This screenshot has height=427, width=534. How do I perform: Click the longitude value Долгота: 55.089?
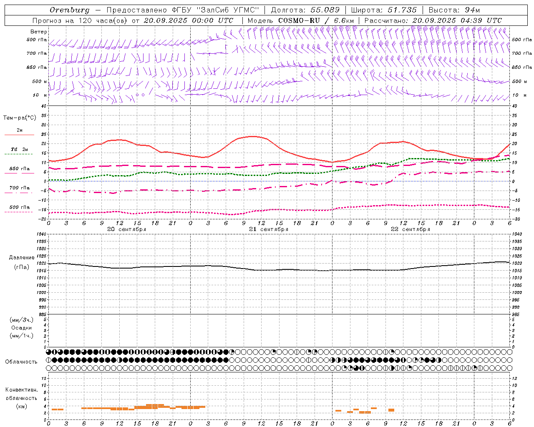[305, 10]
